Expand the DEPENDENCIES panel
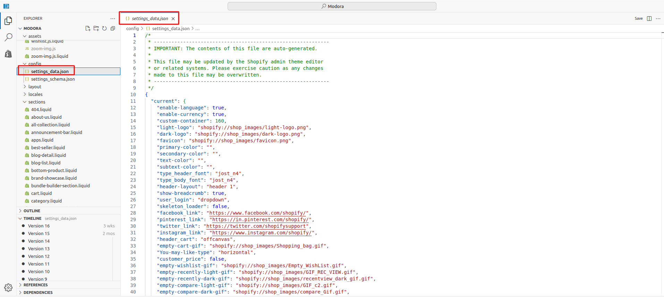Viewport: 664px width, 297px height. tap(68, 292)
